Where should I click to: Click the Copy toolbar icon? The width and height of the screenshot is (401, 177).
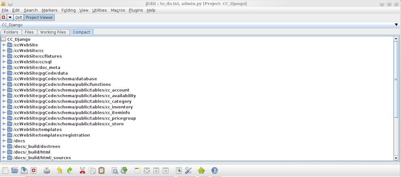[x=92, y=170]
